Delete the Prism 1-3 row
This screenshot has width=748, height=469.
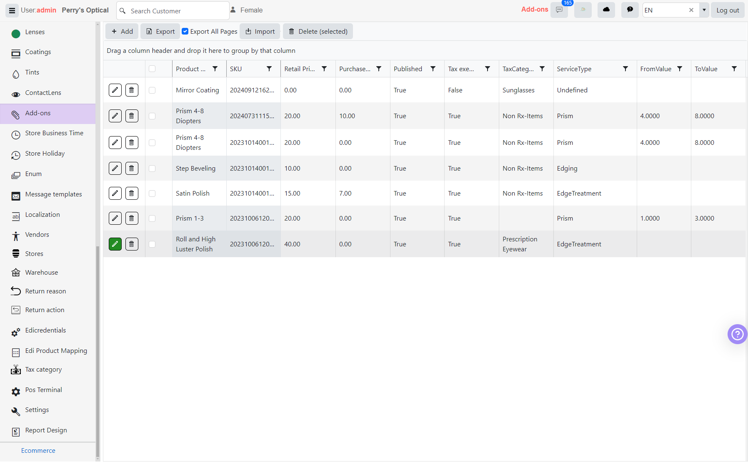point(132,218)
